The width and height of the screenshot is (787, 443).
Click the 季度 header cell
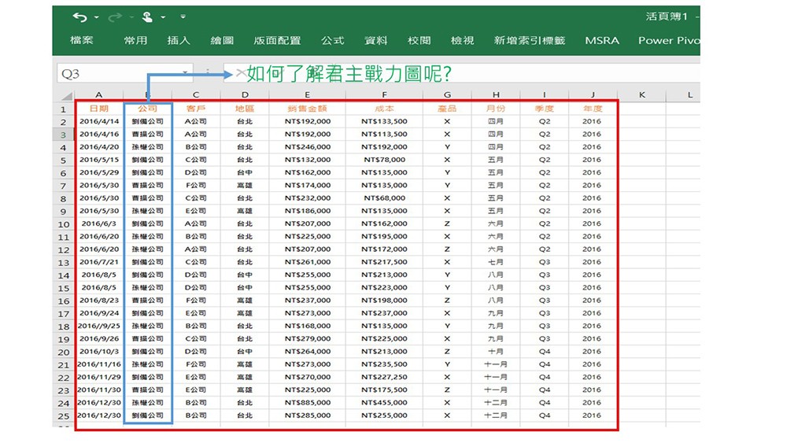pos(544,109)
